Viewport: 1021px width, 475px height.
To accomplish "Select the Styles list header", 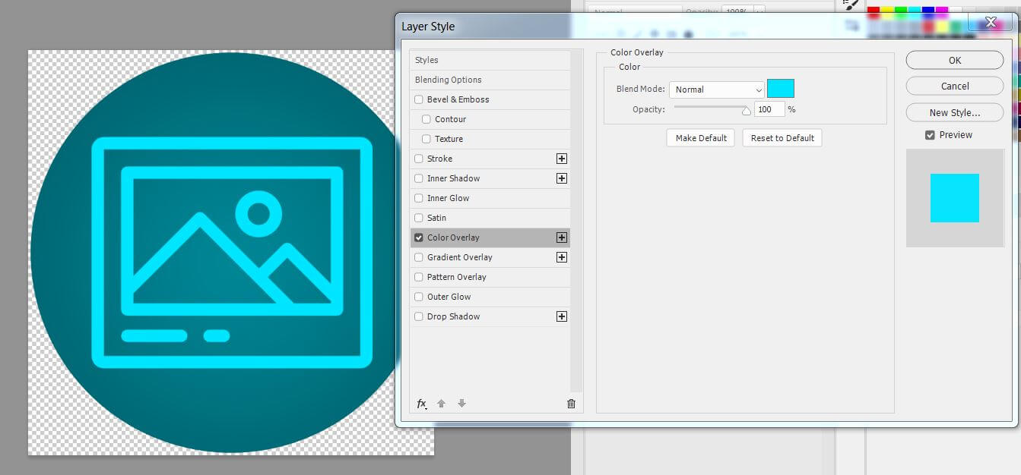I will click(426, 60).
